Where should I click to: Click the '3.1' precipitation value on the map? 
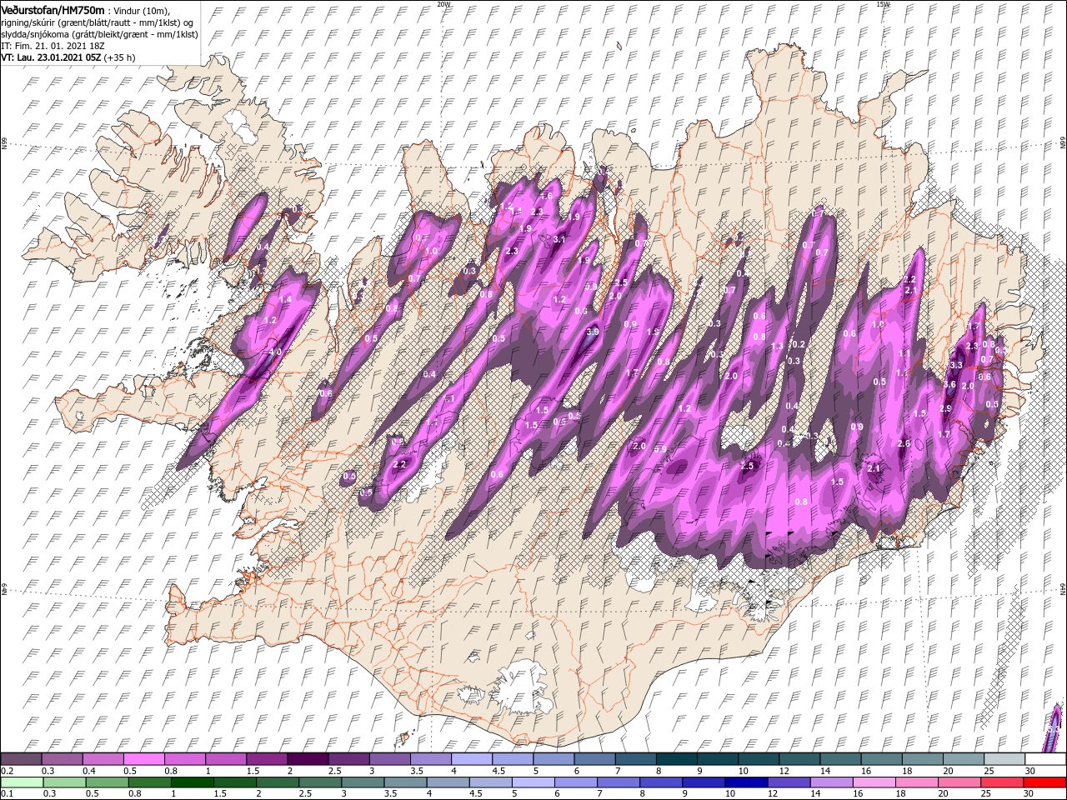559,240
